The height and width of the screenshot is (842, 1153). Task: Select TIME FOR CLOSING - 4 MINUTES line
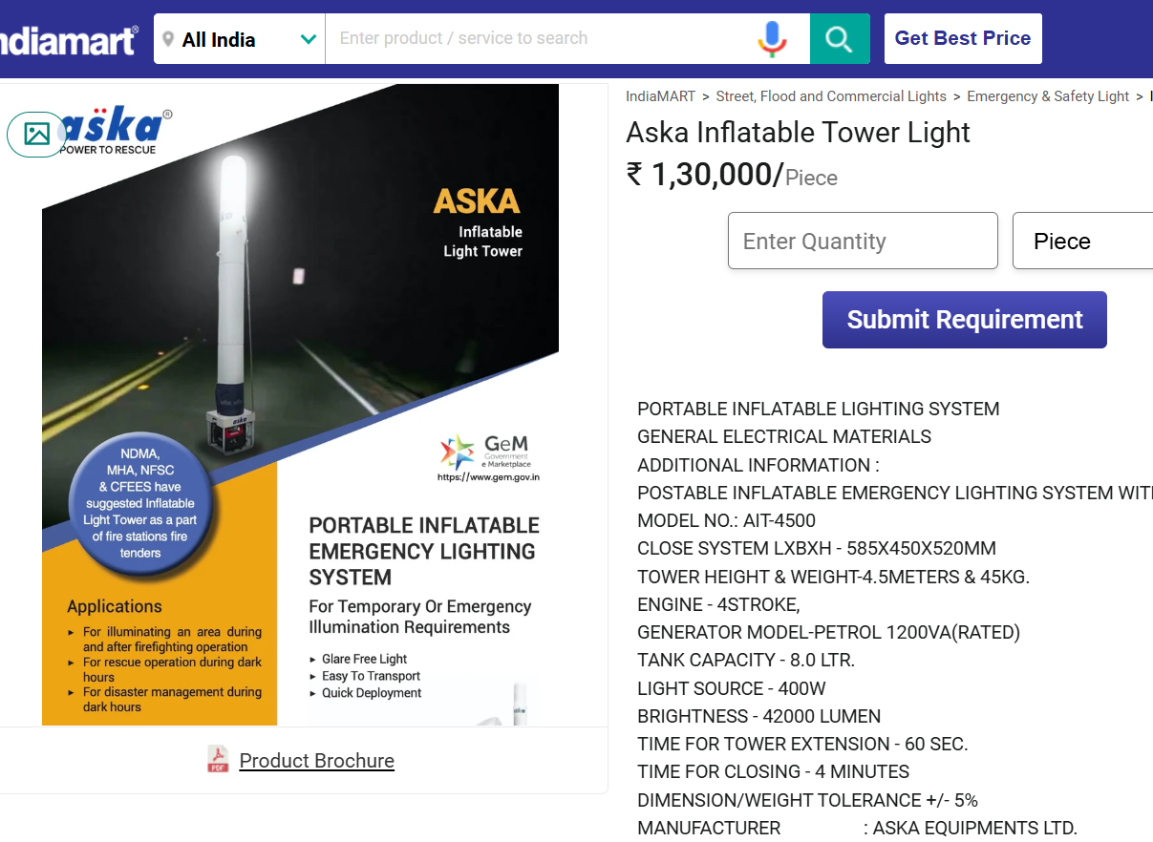(773, 771)
